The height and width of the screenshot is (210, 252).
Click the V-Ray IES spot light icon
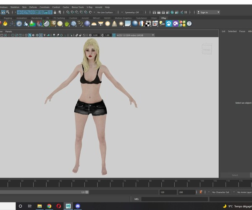114,24
